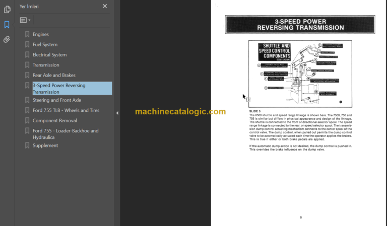Viewport: 387px width, 226px height.
Task: Go to Electrical System bookmark
Action: (49, 55)
